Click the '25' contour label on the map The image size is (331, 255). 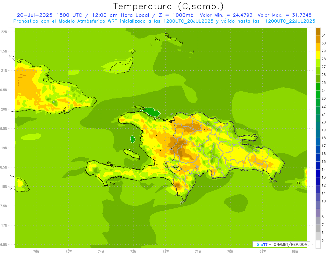point(155,117)
